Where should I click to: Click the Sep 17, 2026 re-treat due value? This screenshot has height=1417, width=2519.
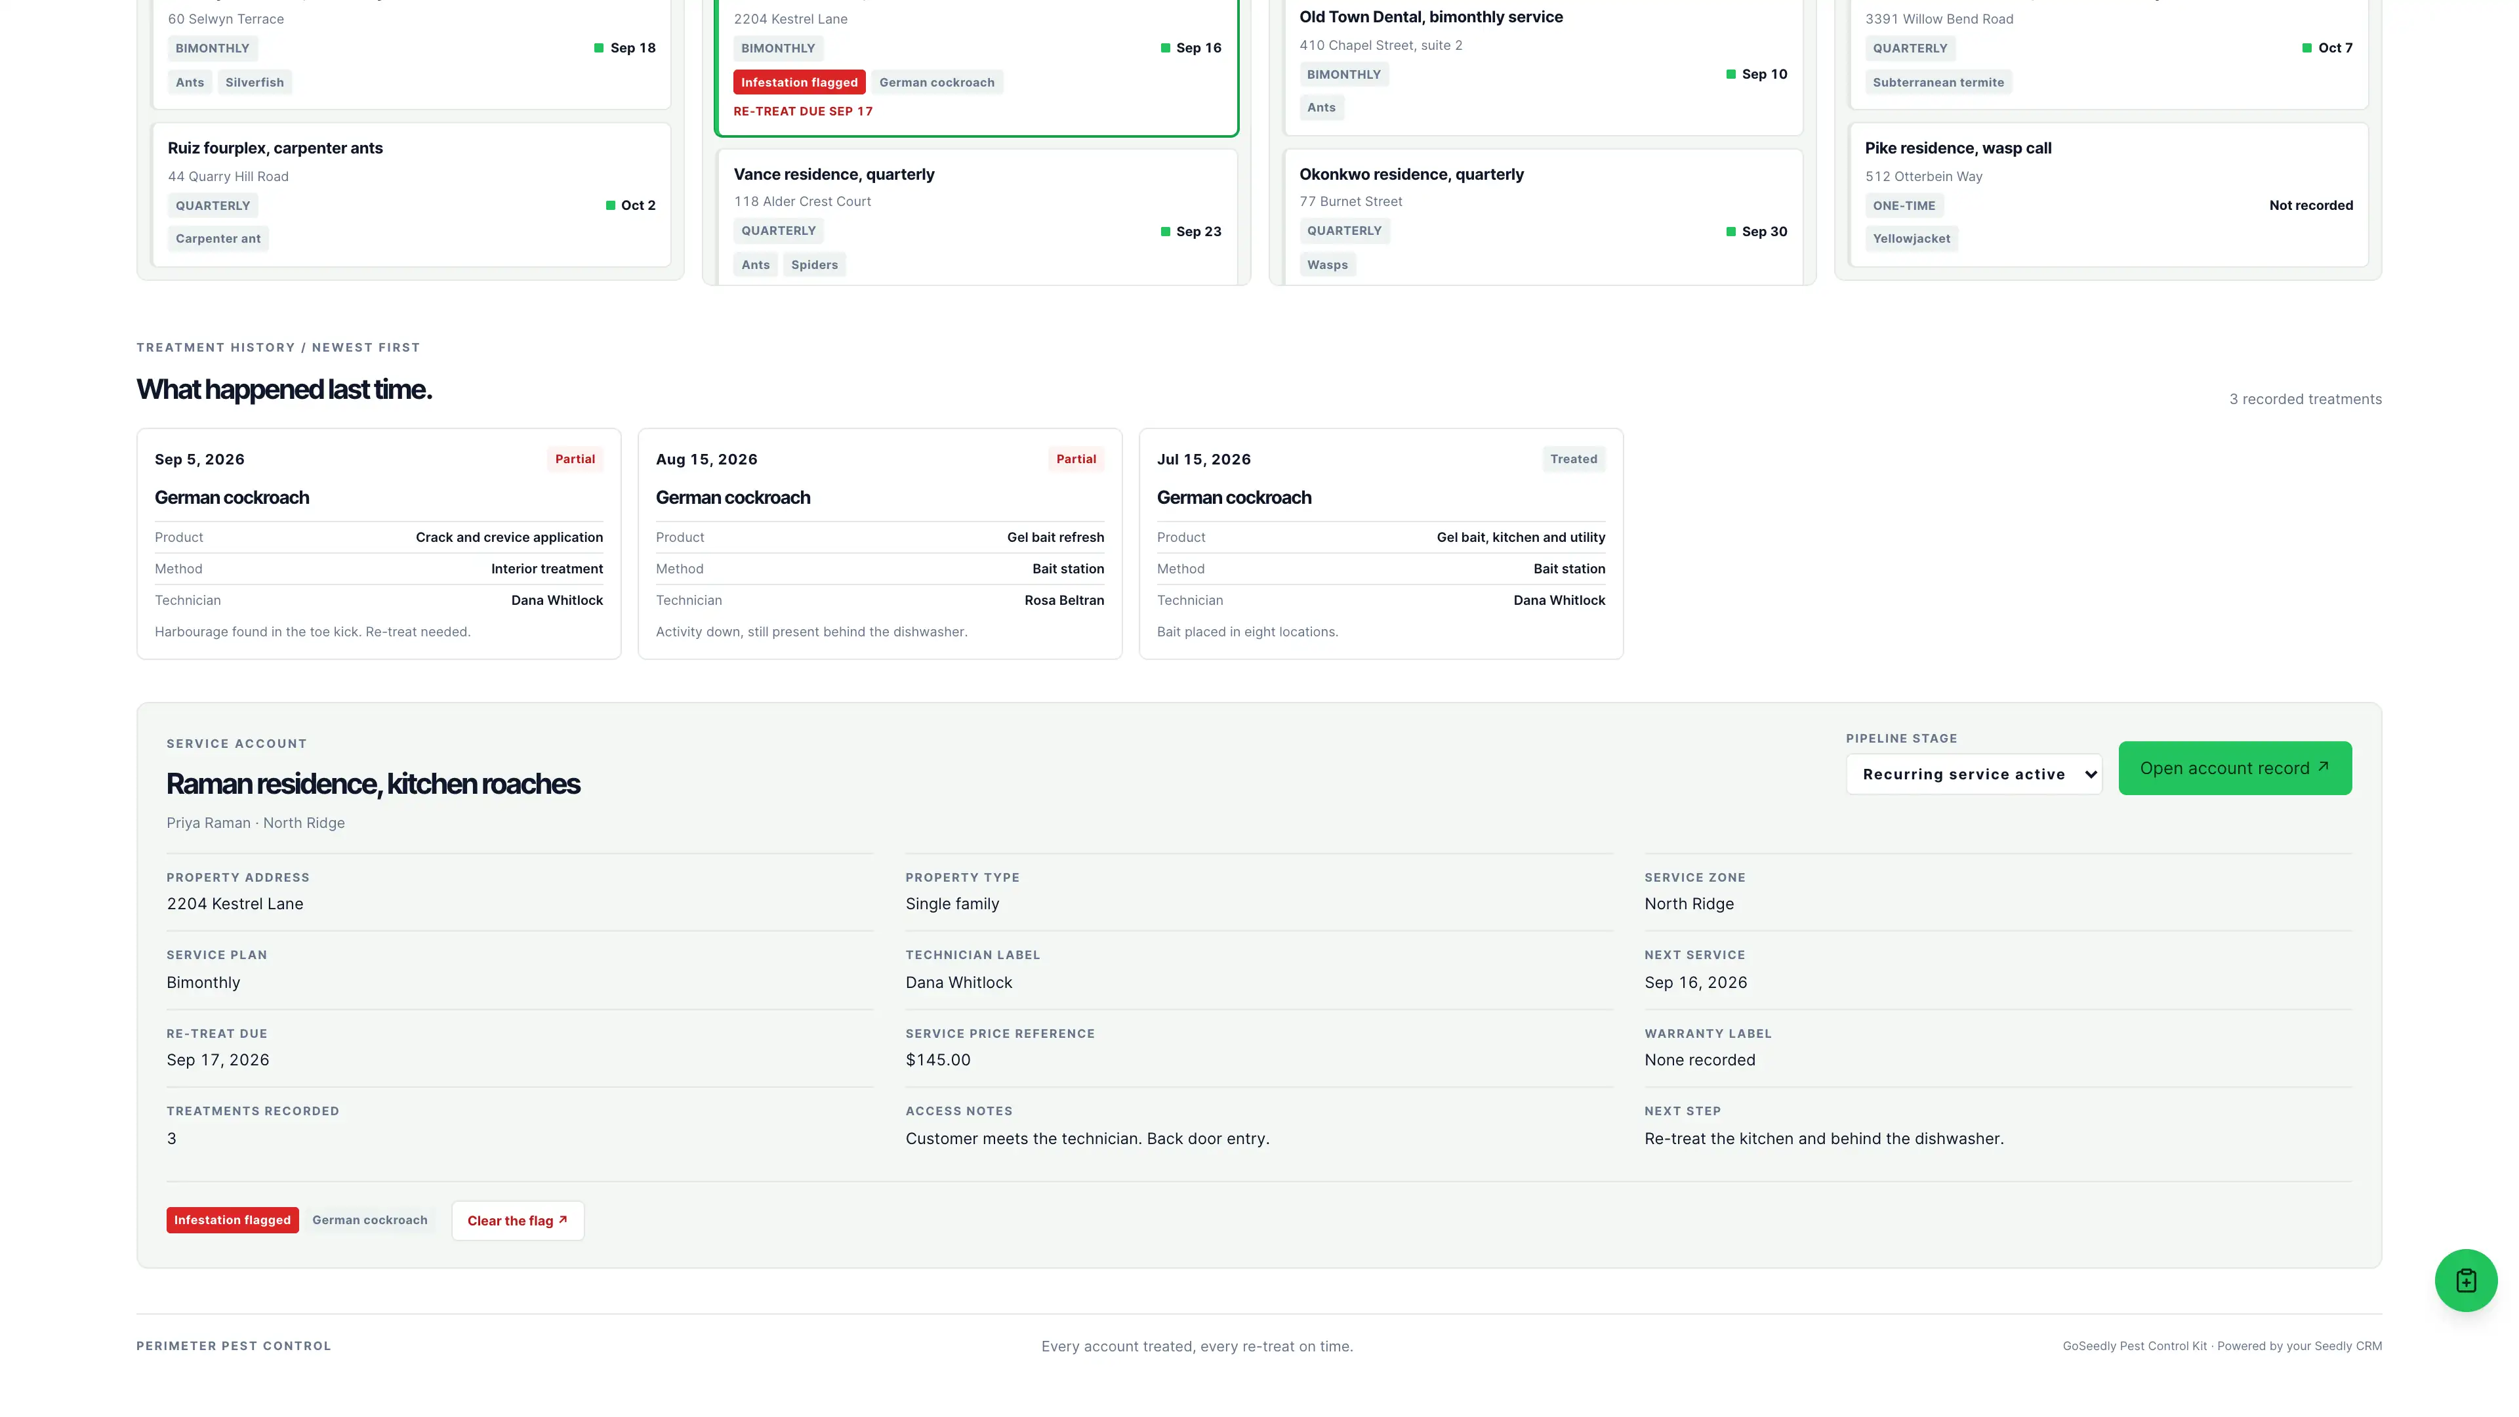coord(217,1060)
